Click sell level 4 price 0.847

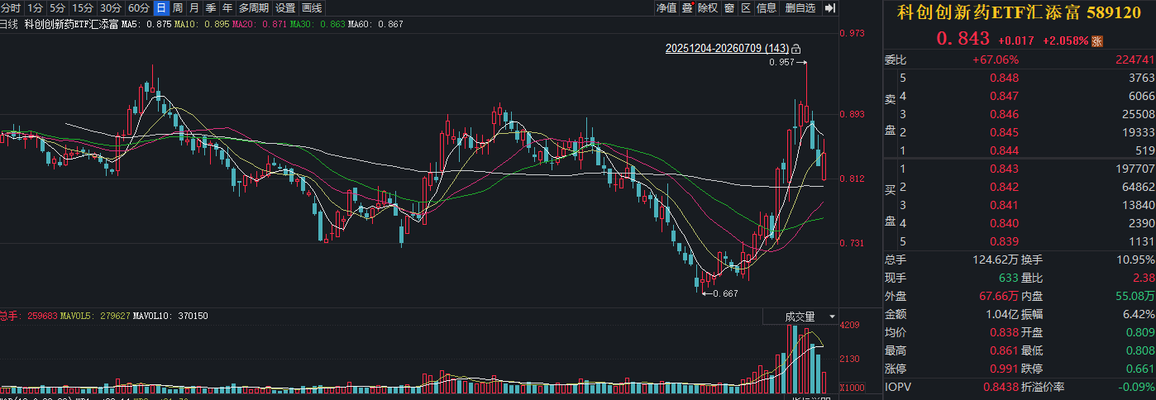[x=1004, y=96]
